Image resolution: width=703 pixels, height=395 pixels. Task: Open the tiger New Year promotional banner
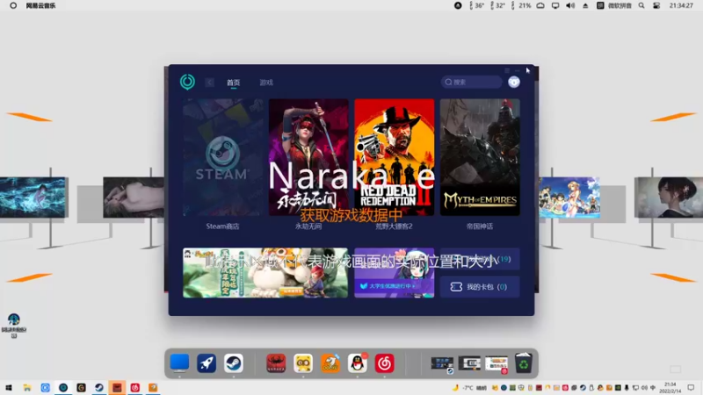coord(265,273)
